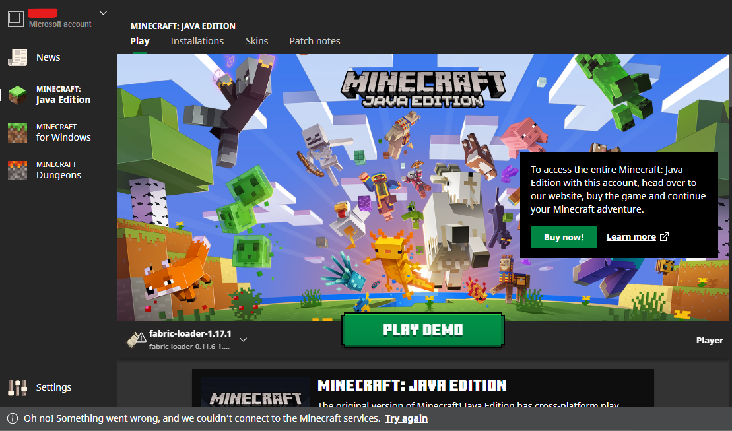Viewport: 732px width, 431px height.
Task: Click the Minecraft thumbnail in the lower card
Action: click(255, 391)
